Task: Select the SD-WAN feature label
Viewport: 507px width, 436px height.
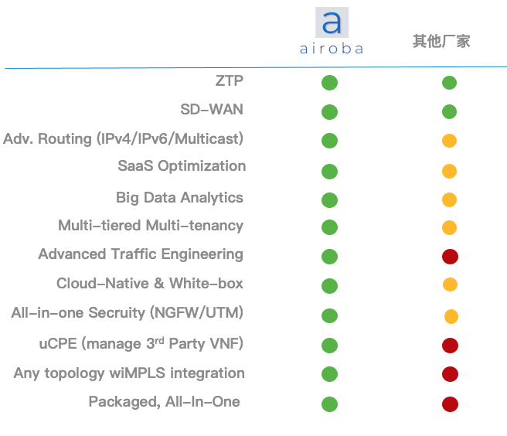Action: click(212, 109)
